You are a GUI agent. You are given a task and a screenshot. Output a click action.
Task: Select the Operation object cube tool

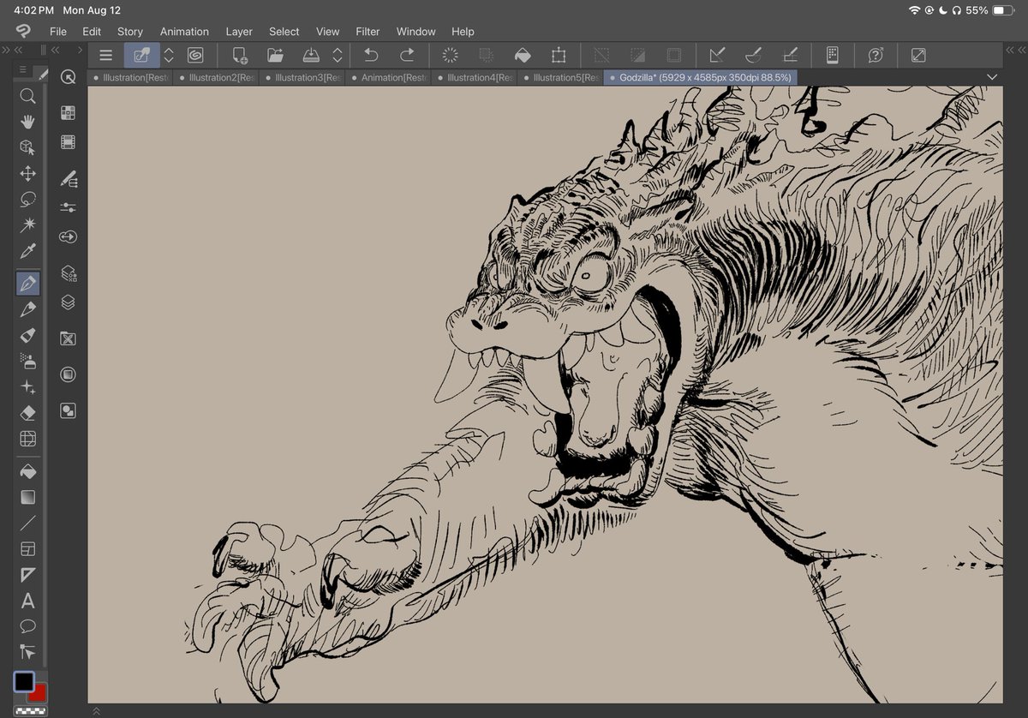tap(27, 147)
